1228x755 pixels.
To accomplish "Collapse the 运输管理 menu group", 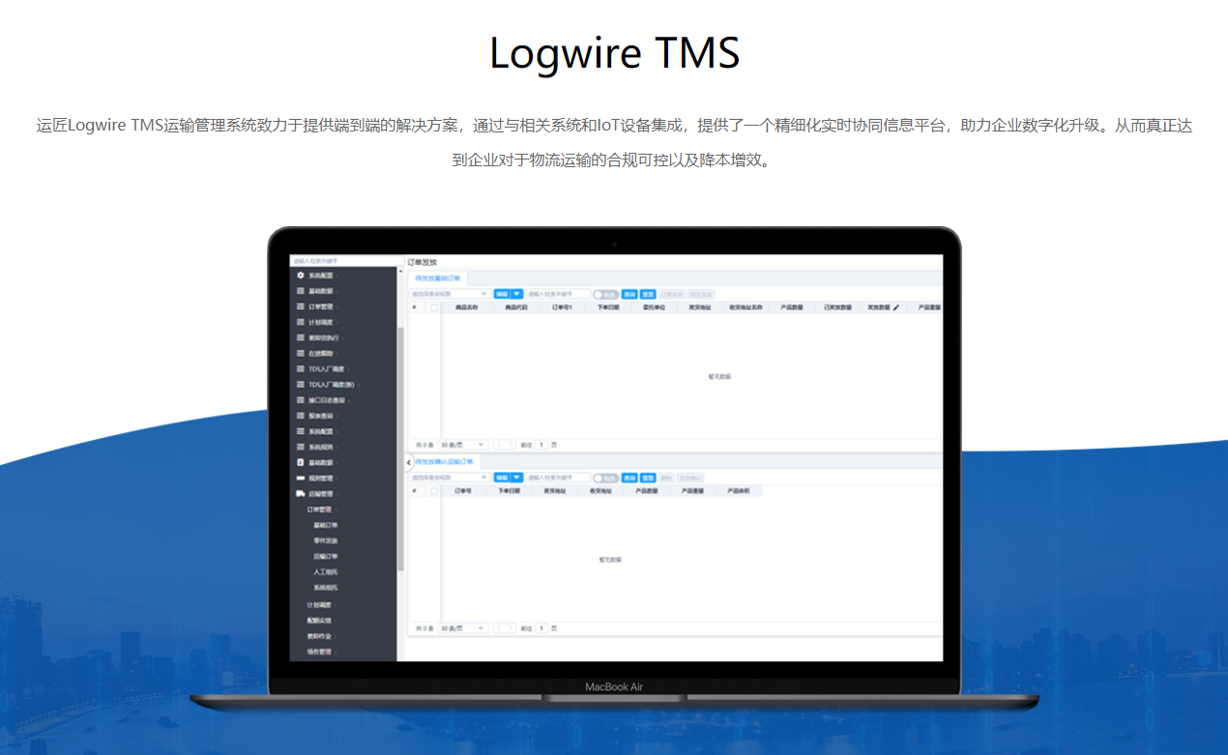I will point(322,493).
